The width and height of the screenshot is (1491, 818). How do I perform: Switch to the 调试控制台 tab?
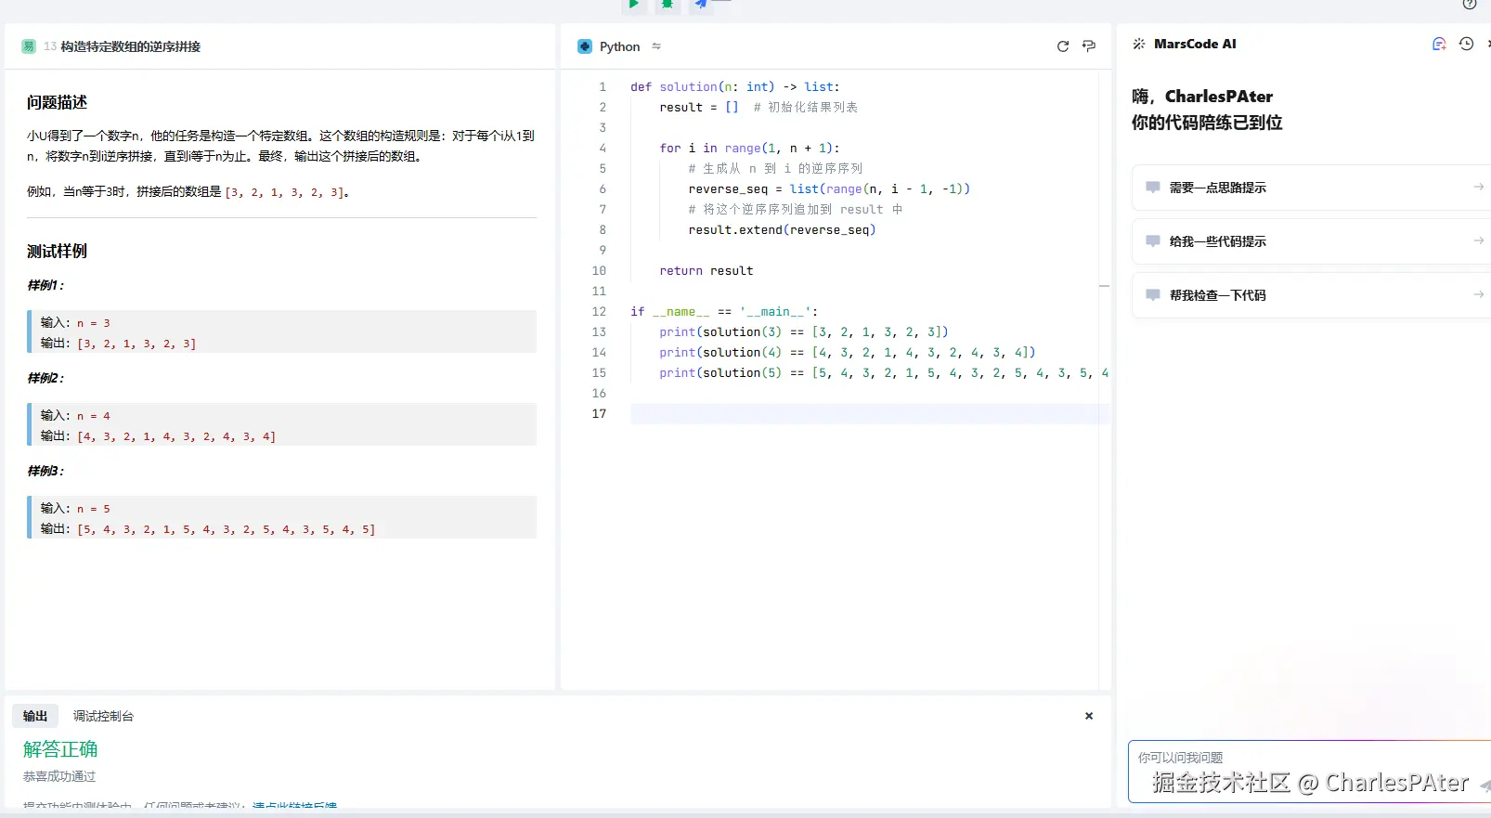pyautogui.click(x=103, y=716)
